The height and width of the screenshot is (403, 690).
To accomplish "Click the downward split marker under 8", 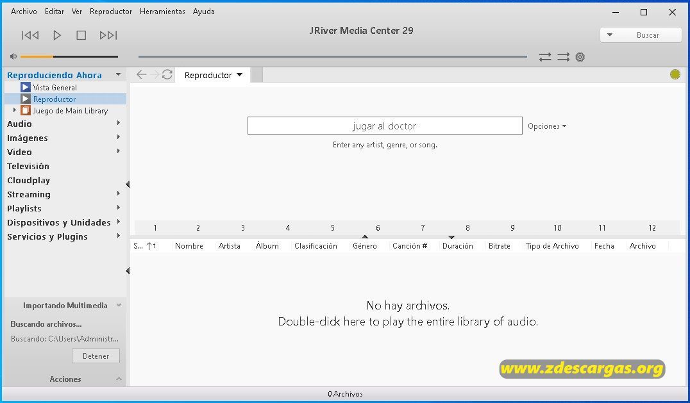I will coord(451,237).
